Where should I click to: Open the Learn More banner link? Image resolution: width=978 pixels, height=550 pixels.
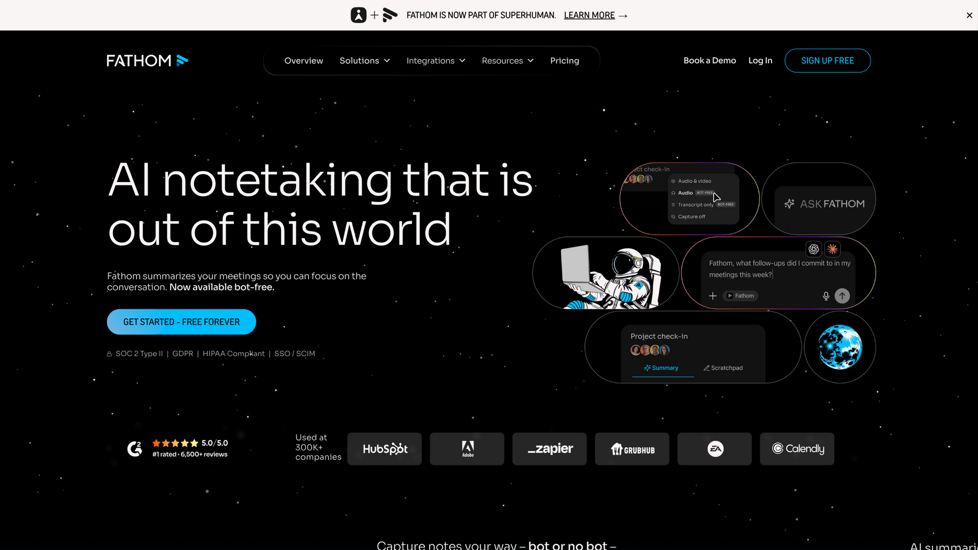[595, 15]
